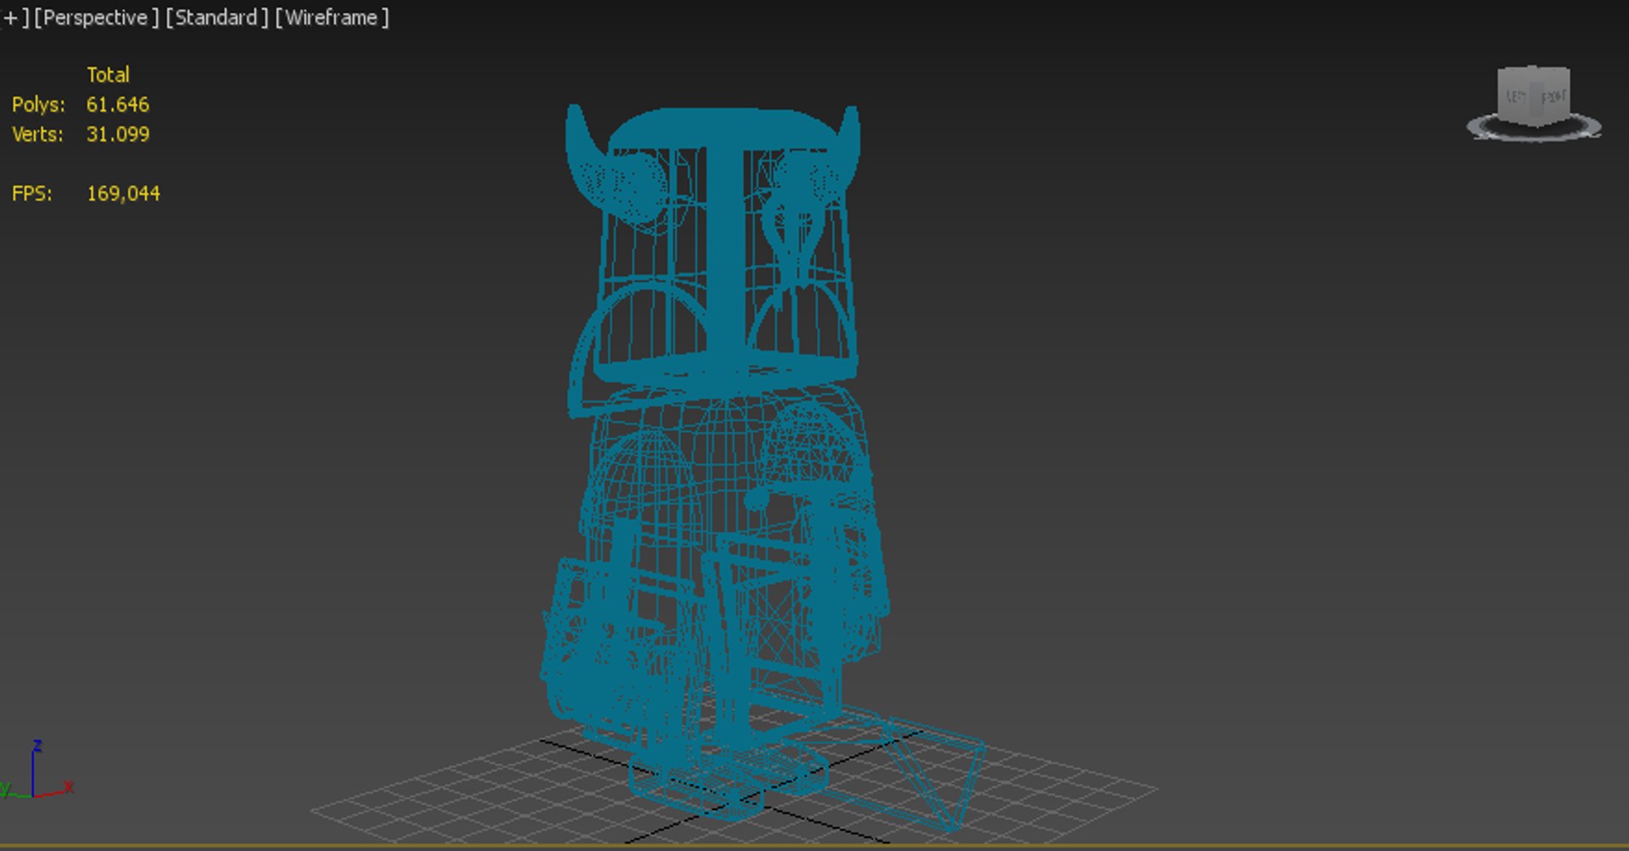The height and width of the screenshot is (851, 1629).
Task: Open the [Wireframe] per-view preference menu
Action: coord(332,17)
